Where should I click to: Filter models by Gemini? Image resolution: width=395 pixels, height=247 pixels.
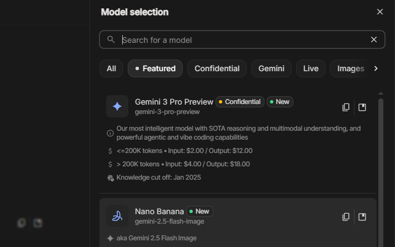pyautogui.click(x=271, y=68)
